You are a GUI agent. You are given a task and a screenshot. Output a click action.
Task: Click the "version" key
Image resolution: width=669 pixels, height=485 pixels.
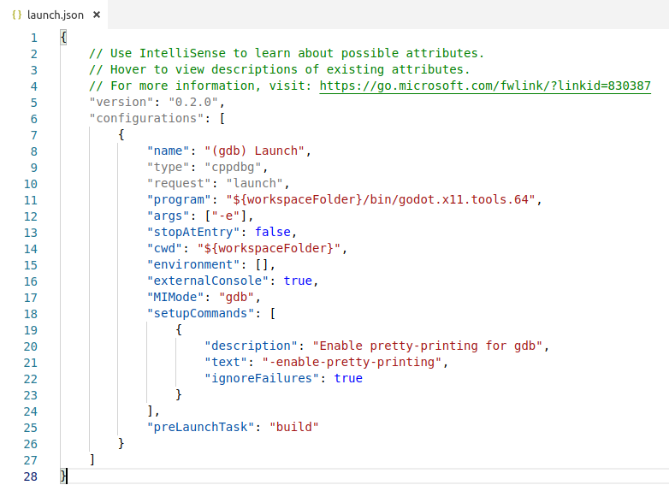pyautogui.click(x=121, y=103)
